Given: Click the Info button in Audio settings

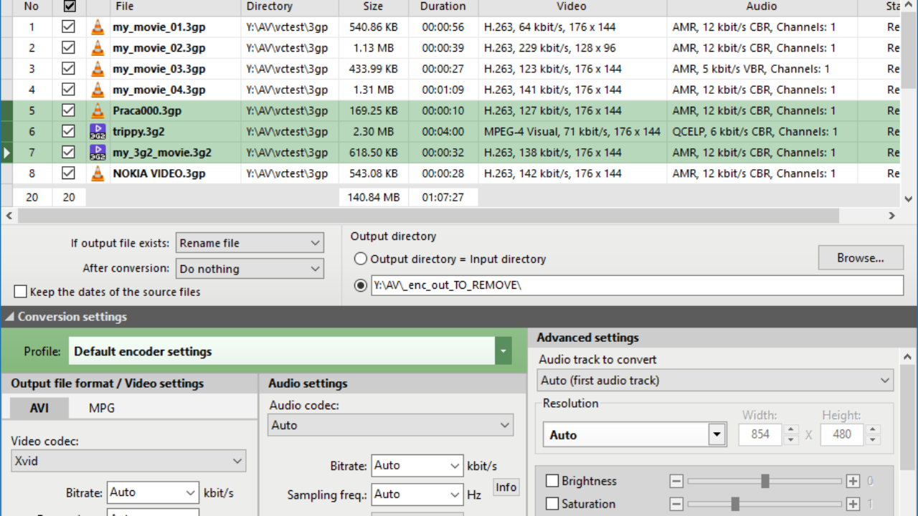Looking at the screenshot, I should coord(506,487).
